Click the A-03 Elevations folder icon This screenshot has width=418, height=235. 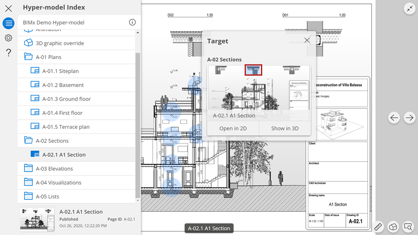[x=28, y=168]
